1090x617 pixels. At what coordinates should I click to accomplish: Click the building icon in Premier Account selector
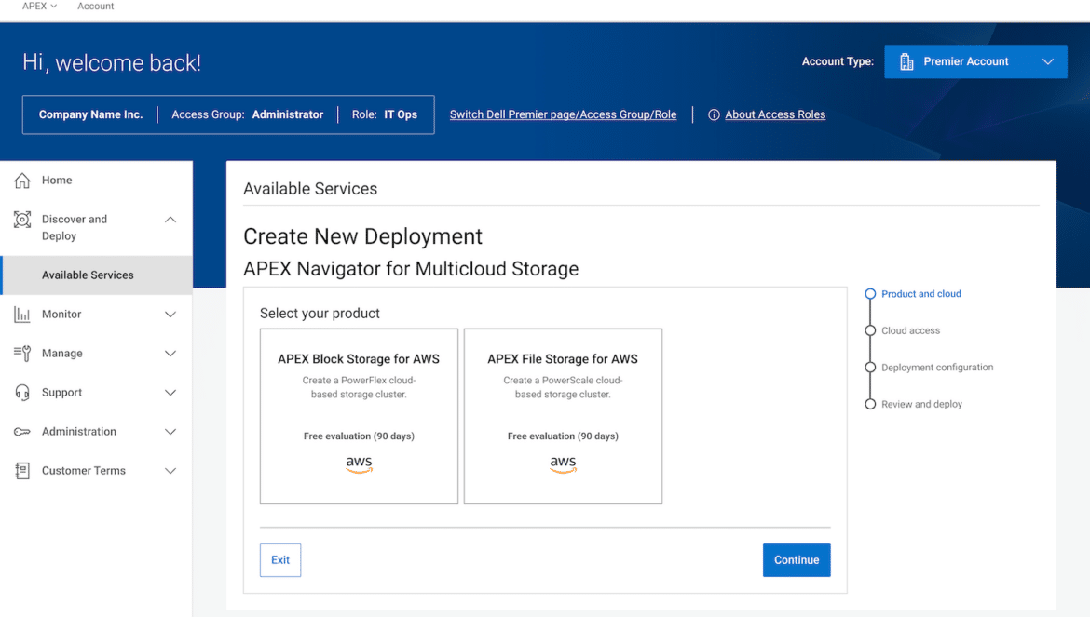coord(906,61)
